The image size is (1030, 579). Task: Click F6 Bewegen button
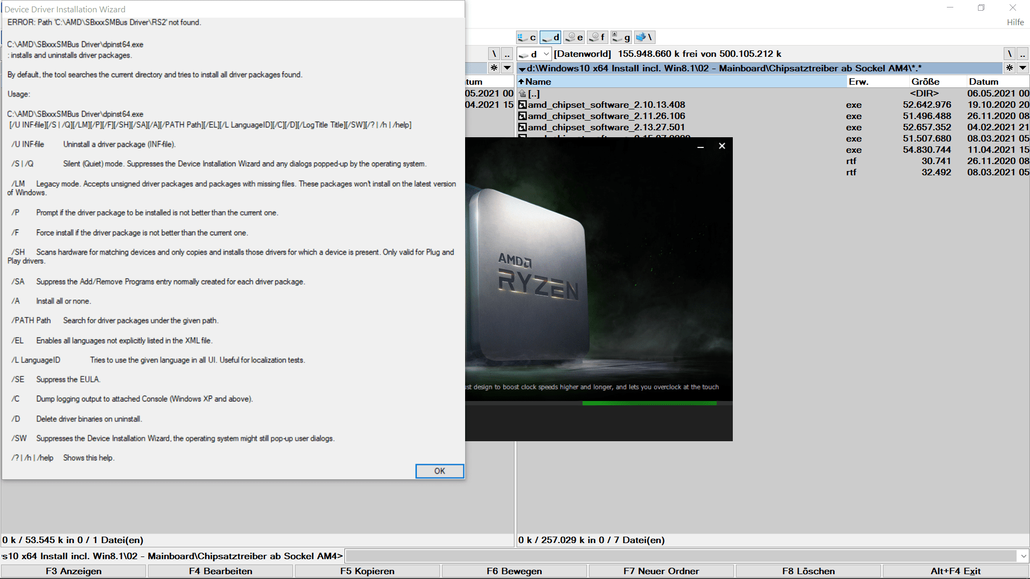click(x=514, y=571)
